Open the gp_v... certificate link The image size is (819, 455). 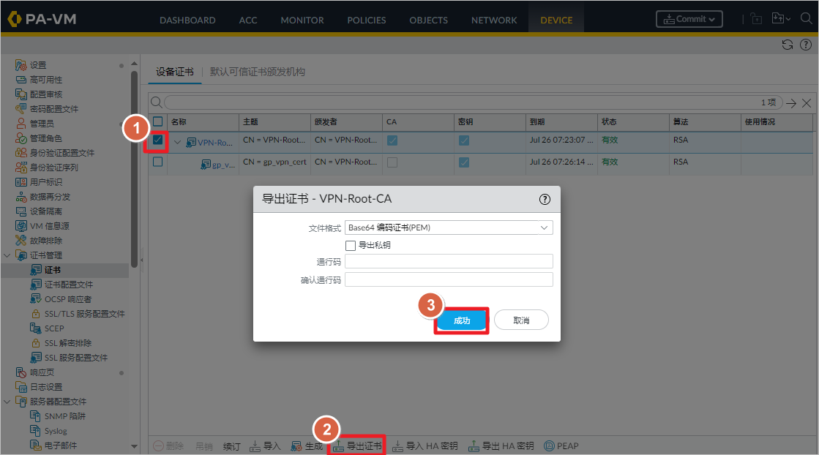click(x=223, y=165)
